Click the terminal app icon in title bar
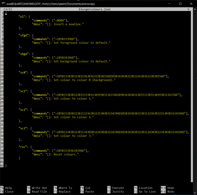The image size is (197, 195). point(4,4)
